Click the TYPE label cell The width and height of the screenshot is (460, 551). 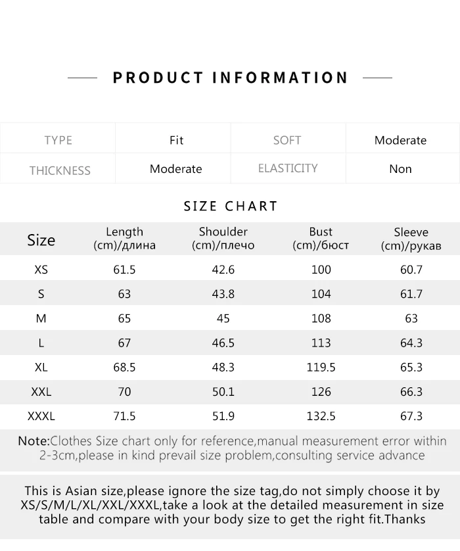[58, 140]
